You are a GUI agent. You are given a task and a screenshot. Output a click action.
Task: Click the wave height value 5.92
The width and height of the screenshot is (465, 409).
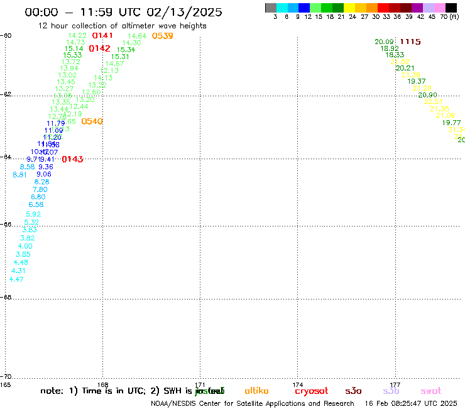click(x=33, y=214)
